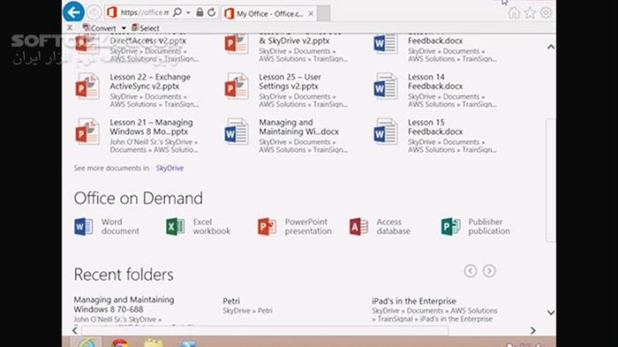
Task: Click the page scroll up arrow
Action: (x=551, y=47)
